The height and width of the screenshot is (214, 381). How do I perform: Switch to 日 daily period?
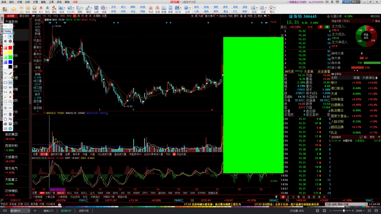point(74,16)
